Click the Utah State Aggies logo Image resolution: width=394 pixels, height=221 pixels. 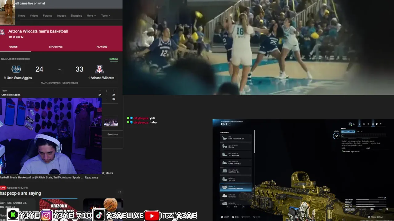(x=16, y=69)
